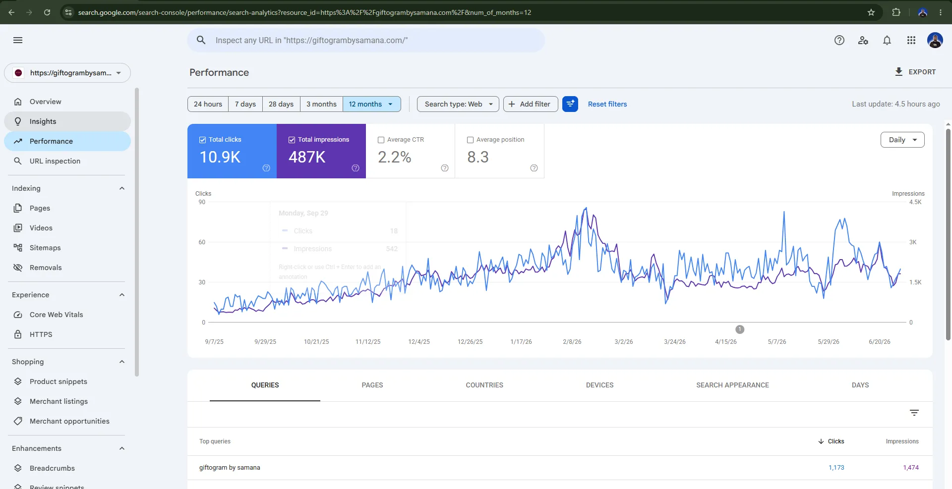The image size is (952, 489).
Task: Switch to the Search Appearance tab
Action: (732, 385)
